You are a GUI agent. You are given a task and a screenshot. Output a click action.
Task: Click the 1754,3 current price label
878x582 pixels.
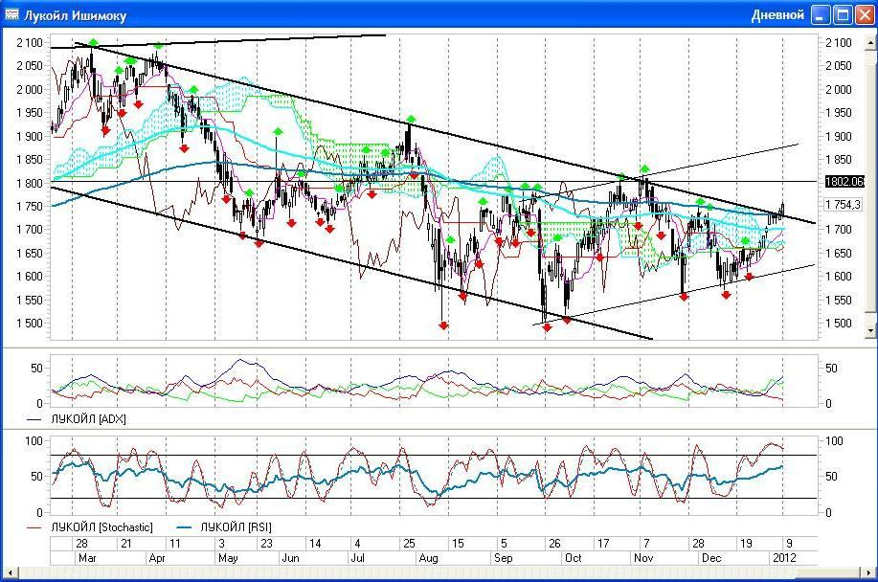pos(844,204)
